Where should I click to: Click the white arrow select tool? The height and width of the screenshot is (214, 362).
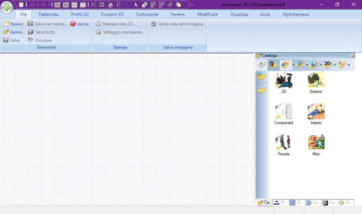click(x=136, y=5)
